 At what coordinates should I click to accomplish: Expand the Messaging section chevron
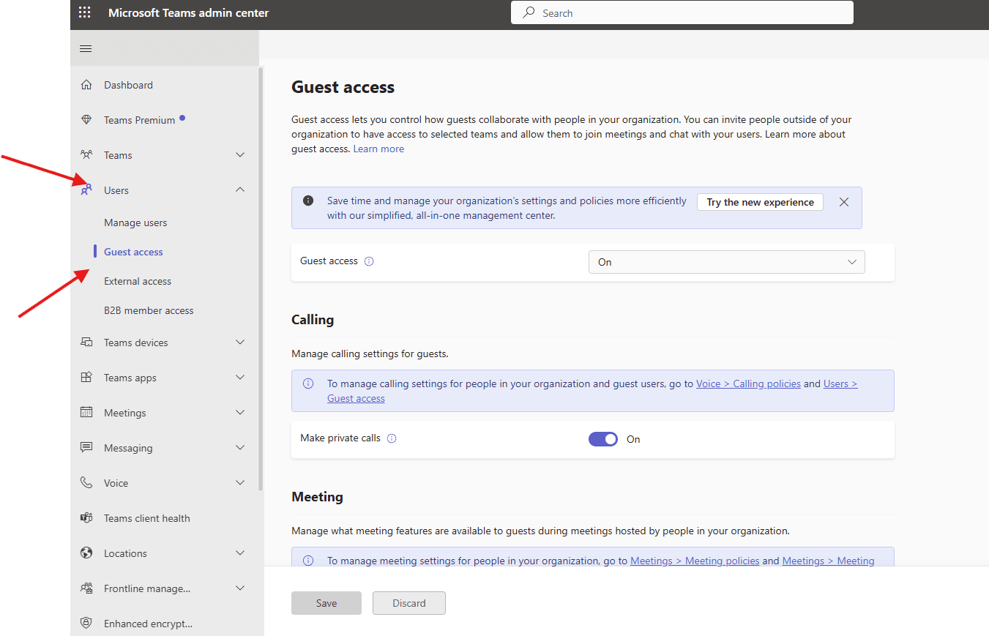coord(240,447)
